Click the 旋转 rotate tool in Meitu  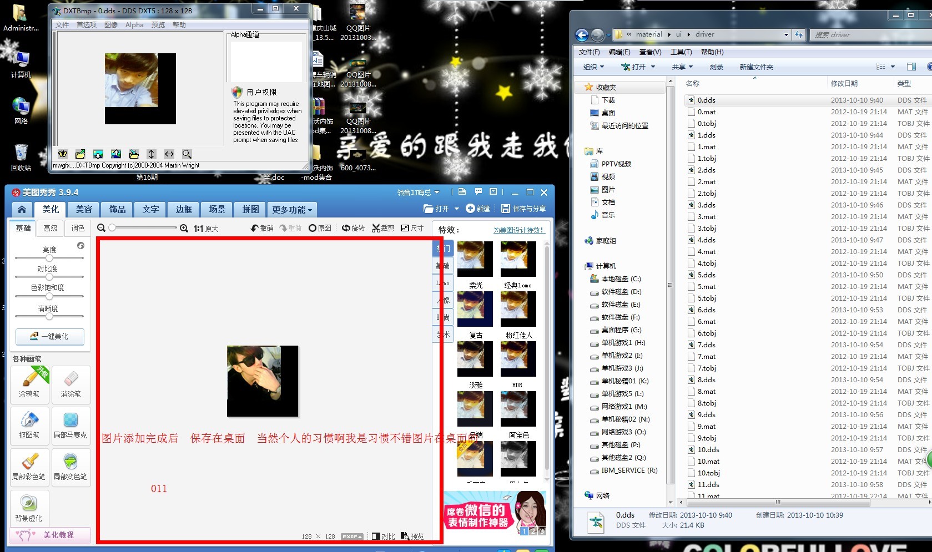tap(353, 228)
